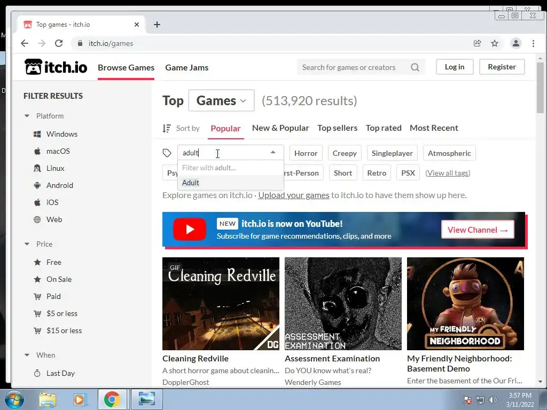Screen dimensions: 547x410
Task: Click the View Channel button
Action: tap(478, 230)
